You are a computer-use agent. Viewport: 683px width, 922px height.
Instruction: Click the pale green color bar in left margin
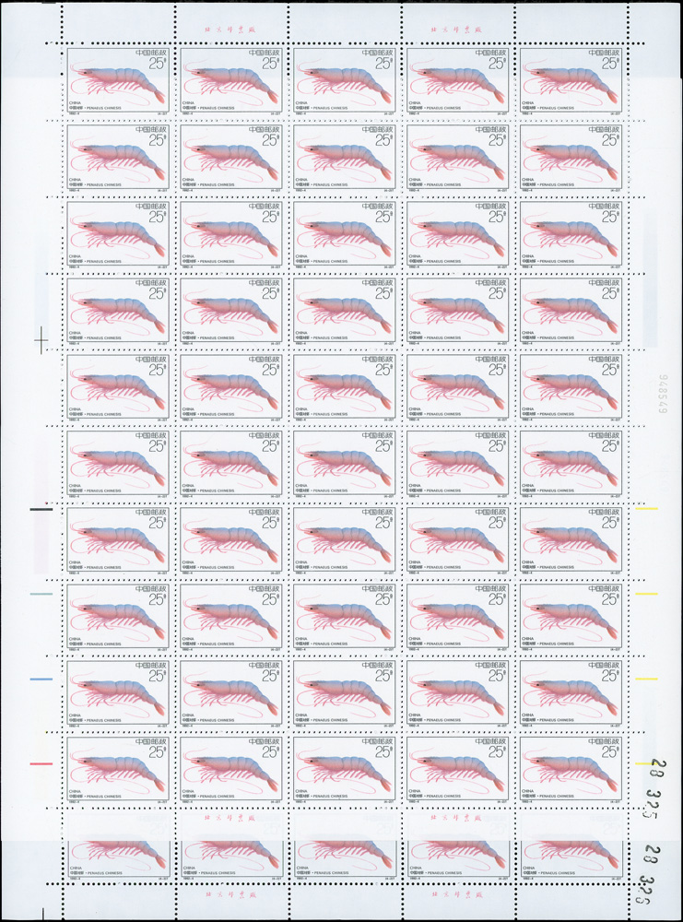43,595
